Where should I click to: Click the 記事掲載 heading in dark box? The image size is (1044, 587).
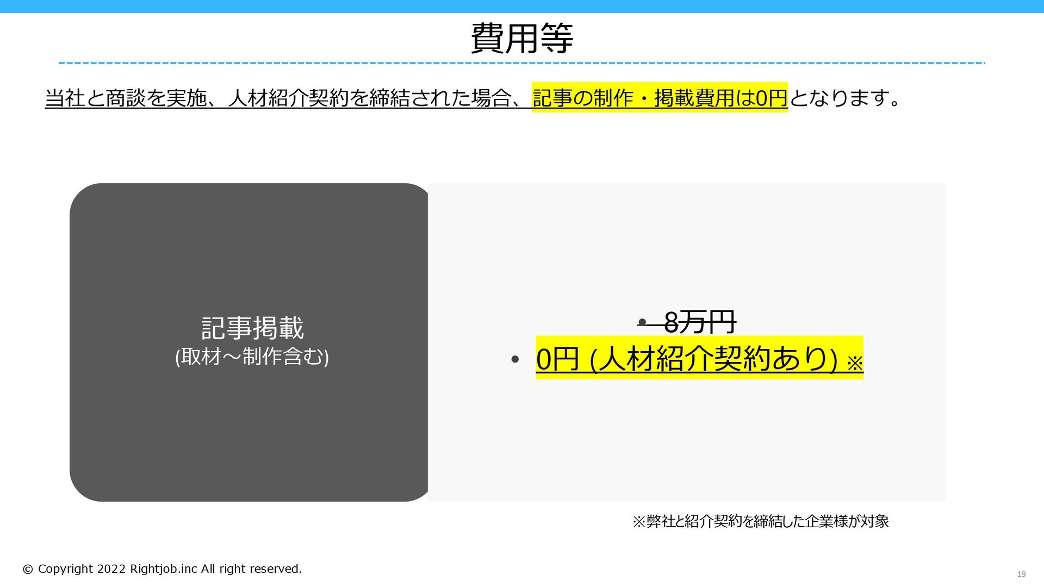[x=252, y=328]
